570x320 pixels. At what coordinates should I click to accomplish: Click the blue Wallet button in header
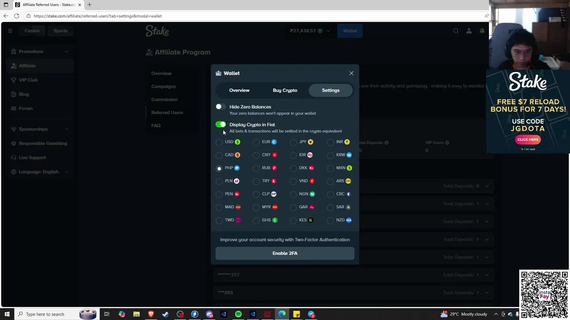pyautogui.click(x=350, y=31)
